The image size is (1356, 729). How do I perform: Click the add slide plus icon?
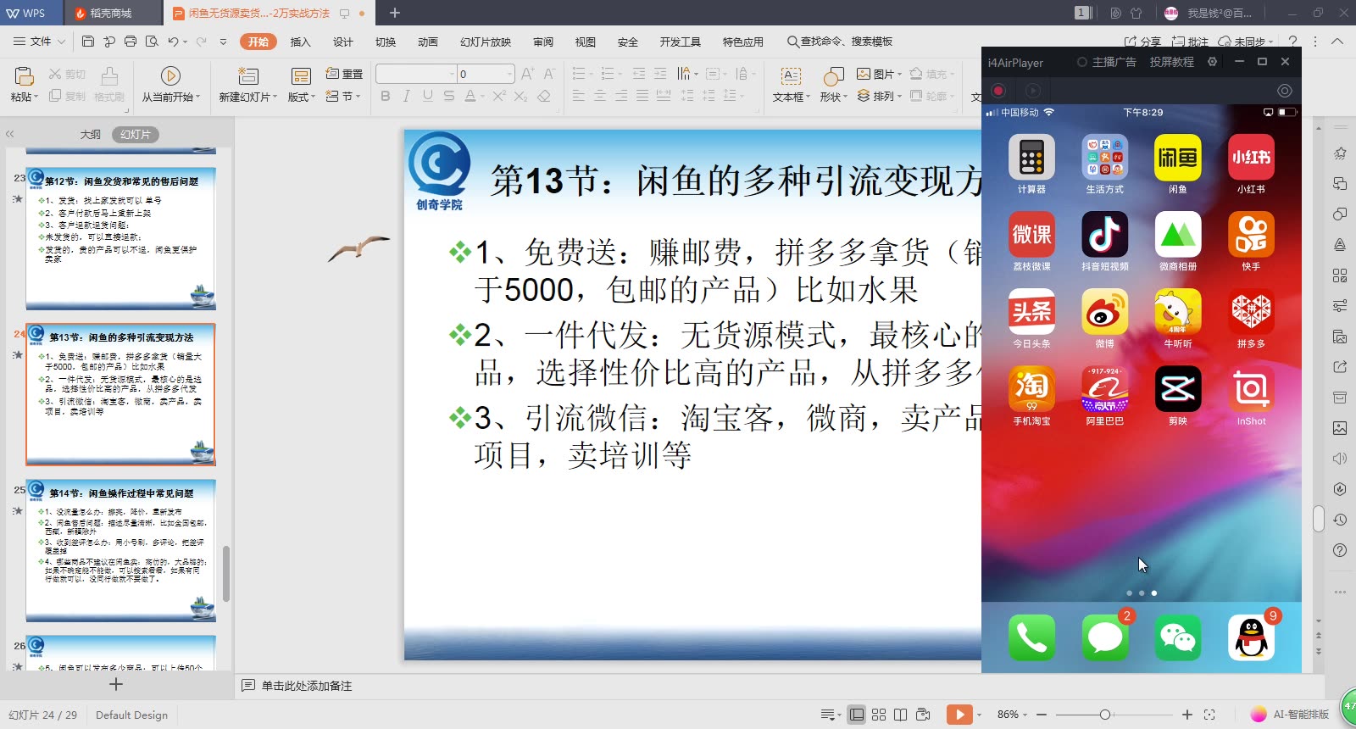tap(116, 684)
